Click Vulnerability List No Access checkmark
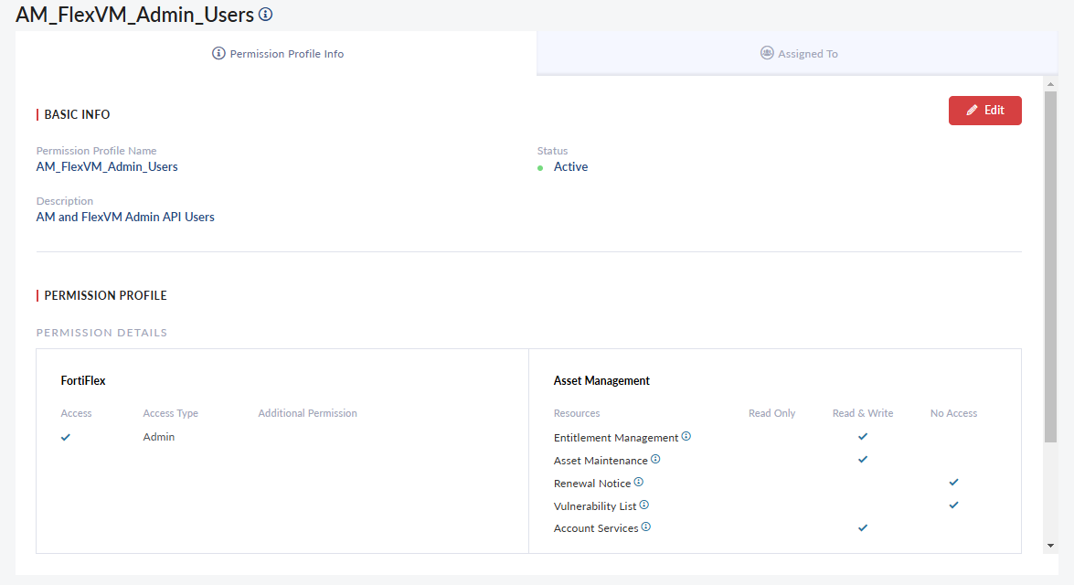1074x585 pixels. (953, 505)
